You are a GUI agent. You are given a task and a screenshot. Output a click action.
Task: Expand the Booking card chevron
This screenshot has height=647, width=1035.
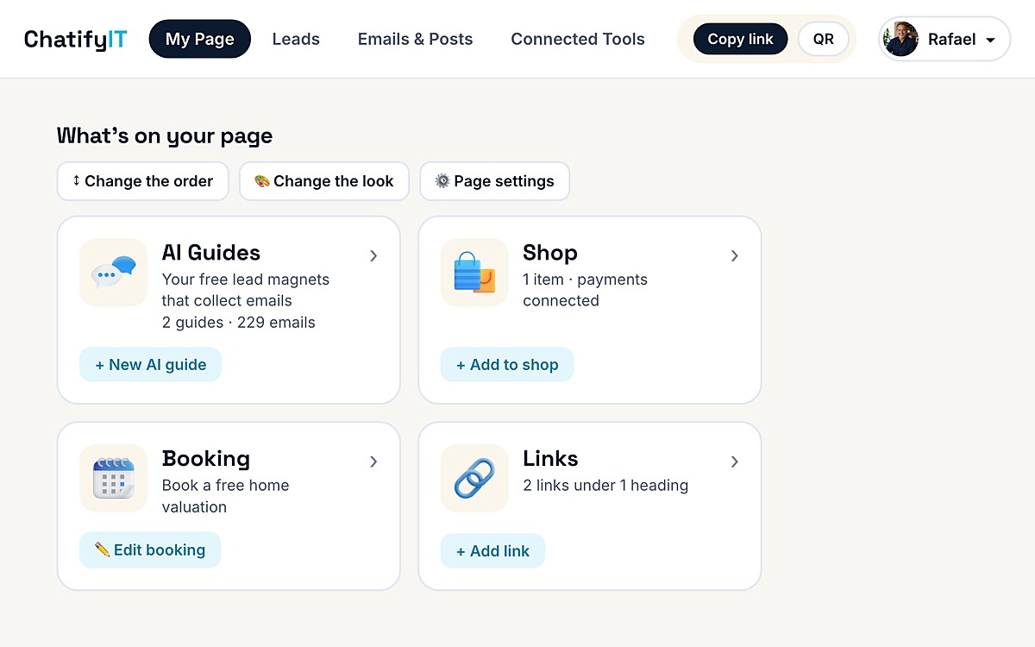[373, 462]
